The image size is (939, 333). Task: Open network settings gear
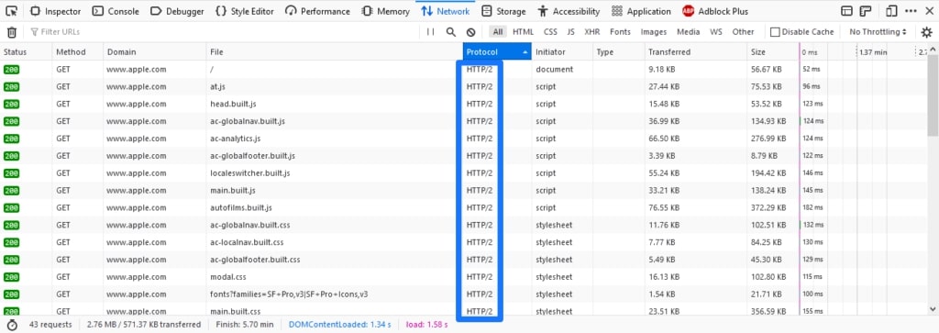(x=926, y=32)
